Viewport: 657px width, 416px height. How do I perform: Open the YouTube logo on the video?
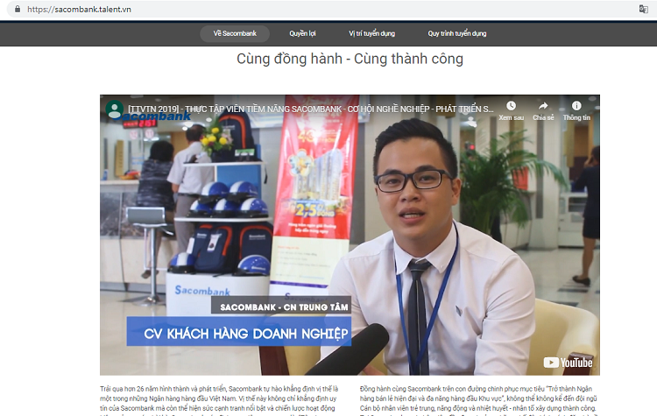[569, 363]
